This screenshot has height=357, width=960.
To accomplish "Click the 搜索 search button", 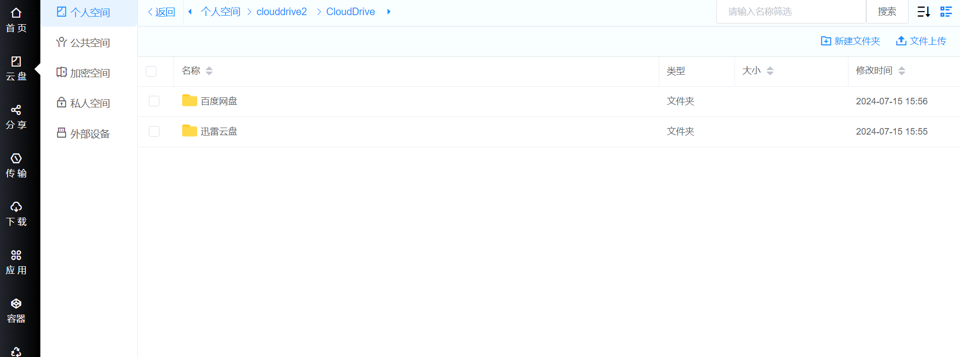I will (x=887, y=12).
